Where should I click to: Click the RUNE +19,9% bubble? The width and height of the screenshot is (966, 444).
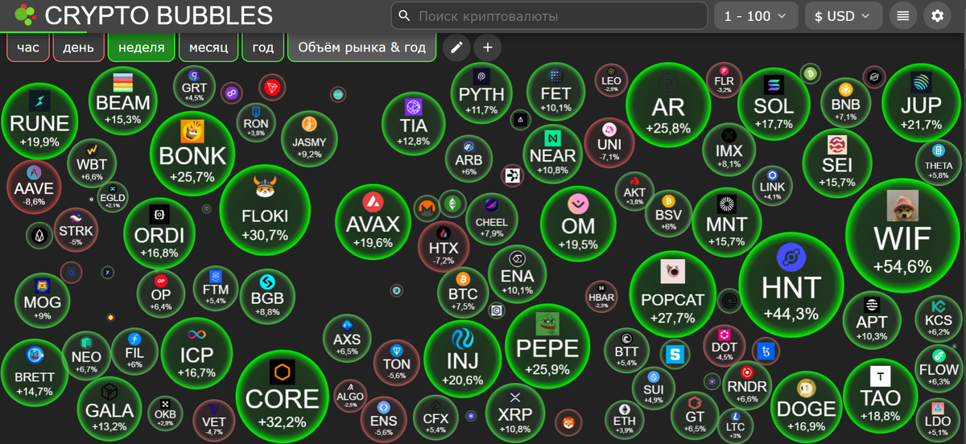39,121
